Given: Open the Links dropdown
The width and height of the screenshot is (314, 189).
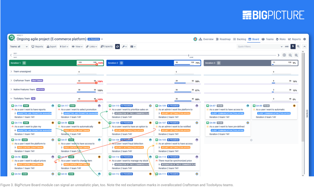Looking at the screenshot, I should [x=91, y=46].
